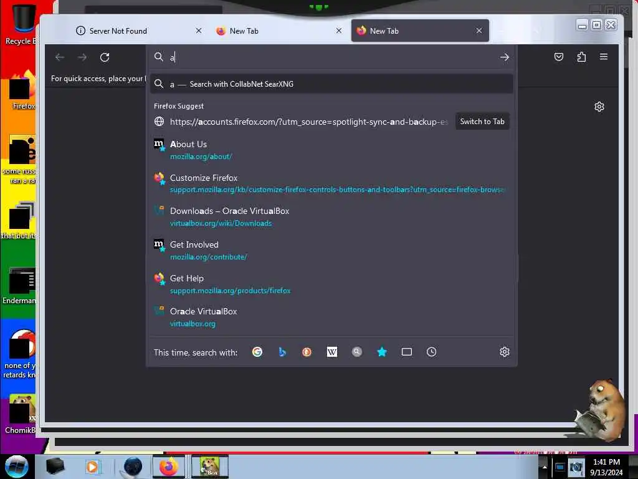Image resolution: width=638 pixels, height=479 pixels.
Task: Search this time with Bing
Action: tap(282, 352)
